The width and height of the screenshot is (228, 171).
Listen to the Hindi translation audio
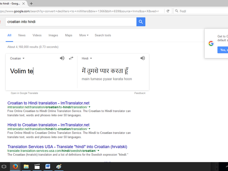point(142,58)
